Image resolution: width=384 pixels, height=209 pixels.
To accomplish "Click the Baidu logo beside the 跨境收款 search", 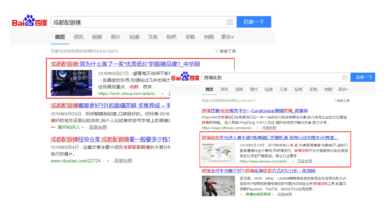I will coord(185,76).
